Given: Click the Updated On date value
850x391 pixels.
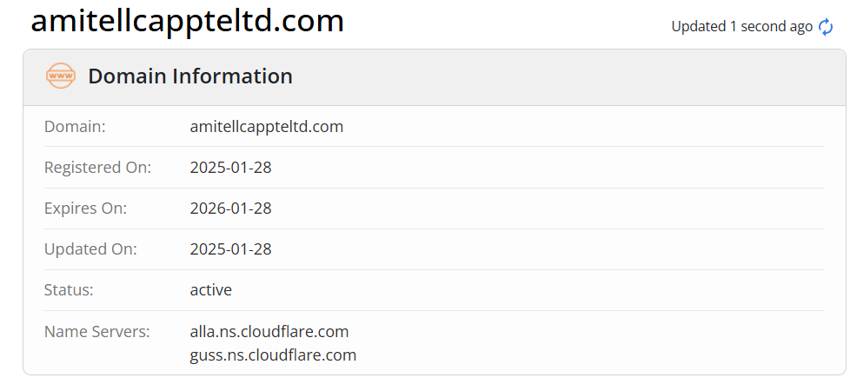Looking at the screenshot, I should click(x=231, y=249).
